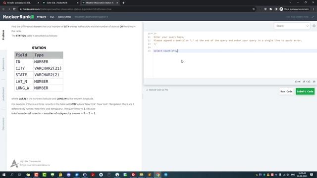Click the LAT_N field cell

click(x=24, y=81)
